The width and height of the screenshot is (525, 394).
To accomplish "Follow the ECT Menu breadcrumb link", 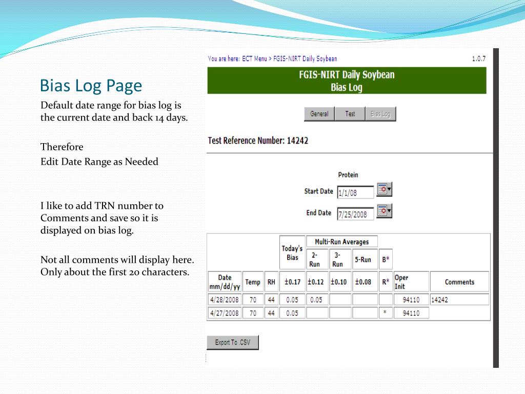I will point(254,58).
